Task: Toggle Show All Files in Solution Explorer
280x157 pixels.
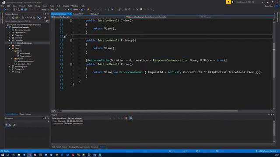Action: coord(34,17)
